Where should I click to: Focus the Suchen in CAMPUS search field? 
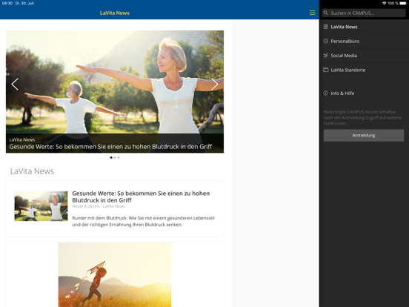364,13
